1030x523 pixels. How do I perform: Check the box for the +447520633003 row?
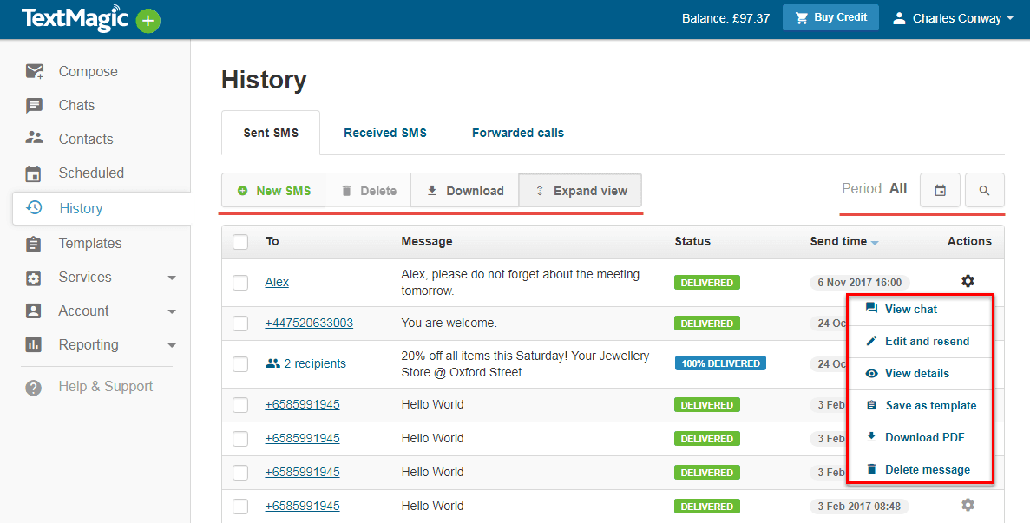240,324
